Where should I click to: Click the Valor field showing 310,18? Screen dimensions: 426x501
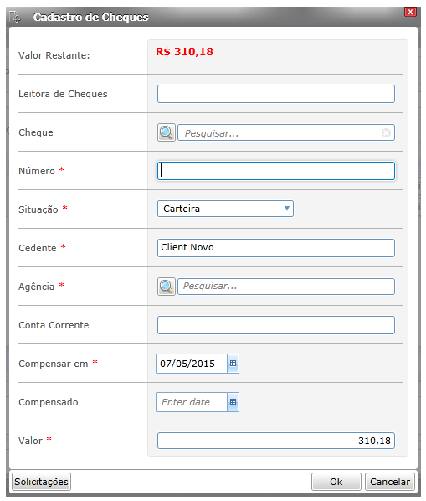pos(276,441)
